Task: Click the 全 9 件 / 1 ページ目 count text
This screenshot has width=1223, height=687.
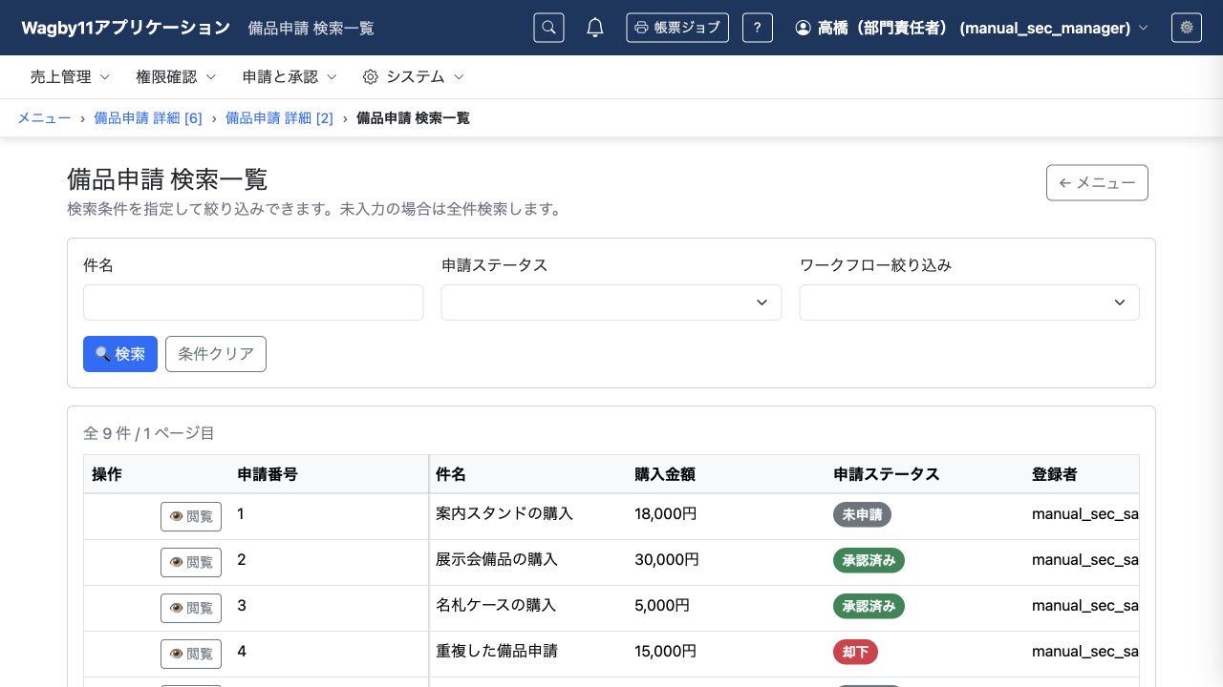Action: tap(149, 433)
